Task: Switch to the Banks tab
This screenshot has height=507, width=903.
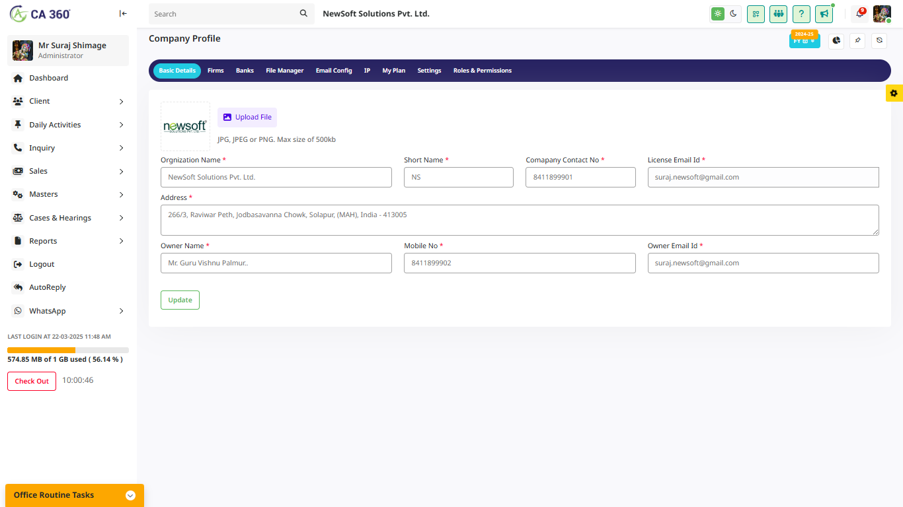Action: coord(245,71)
